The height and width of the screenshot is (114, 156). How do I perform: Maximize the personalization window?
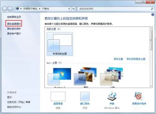click(143, 2)
